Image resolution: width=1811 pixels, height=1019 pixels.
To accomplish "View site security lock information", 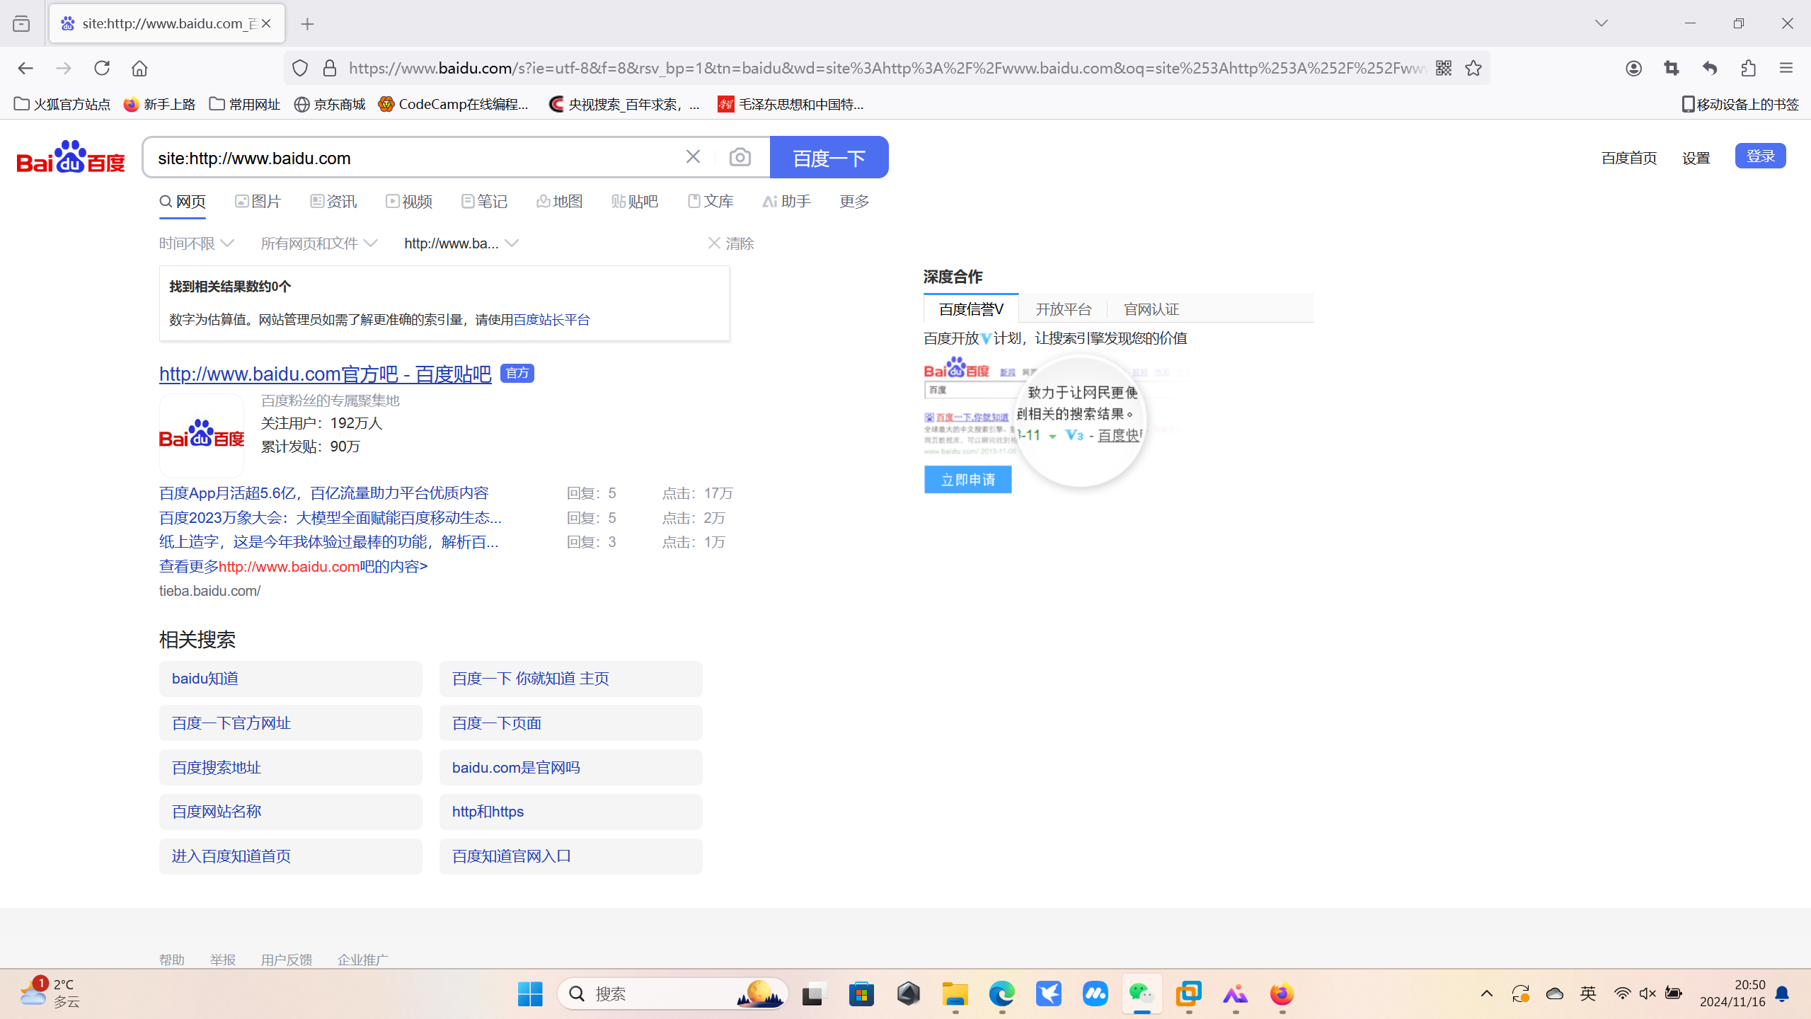I will (x=330, y=68).
